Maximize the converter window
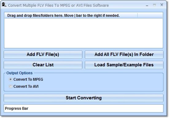Viewport: 169px width, 118px height. click(x=154, y=5)
